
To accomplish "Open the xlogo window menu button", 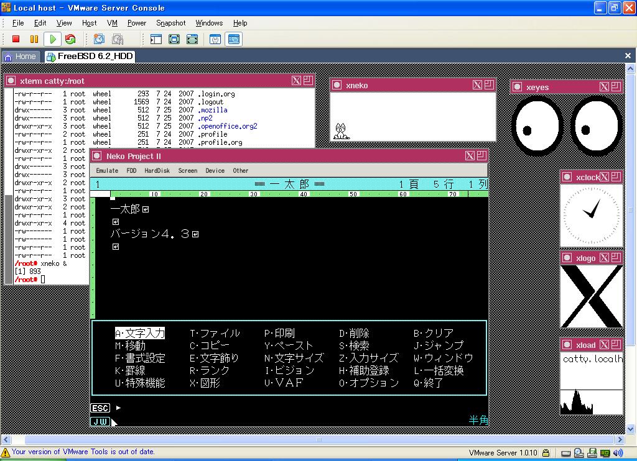I will click(567, 258).
